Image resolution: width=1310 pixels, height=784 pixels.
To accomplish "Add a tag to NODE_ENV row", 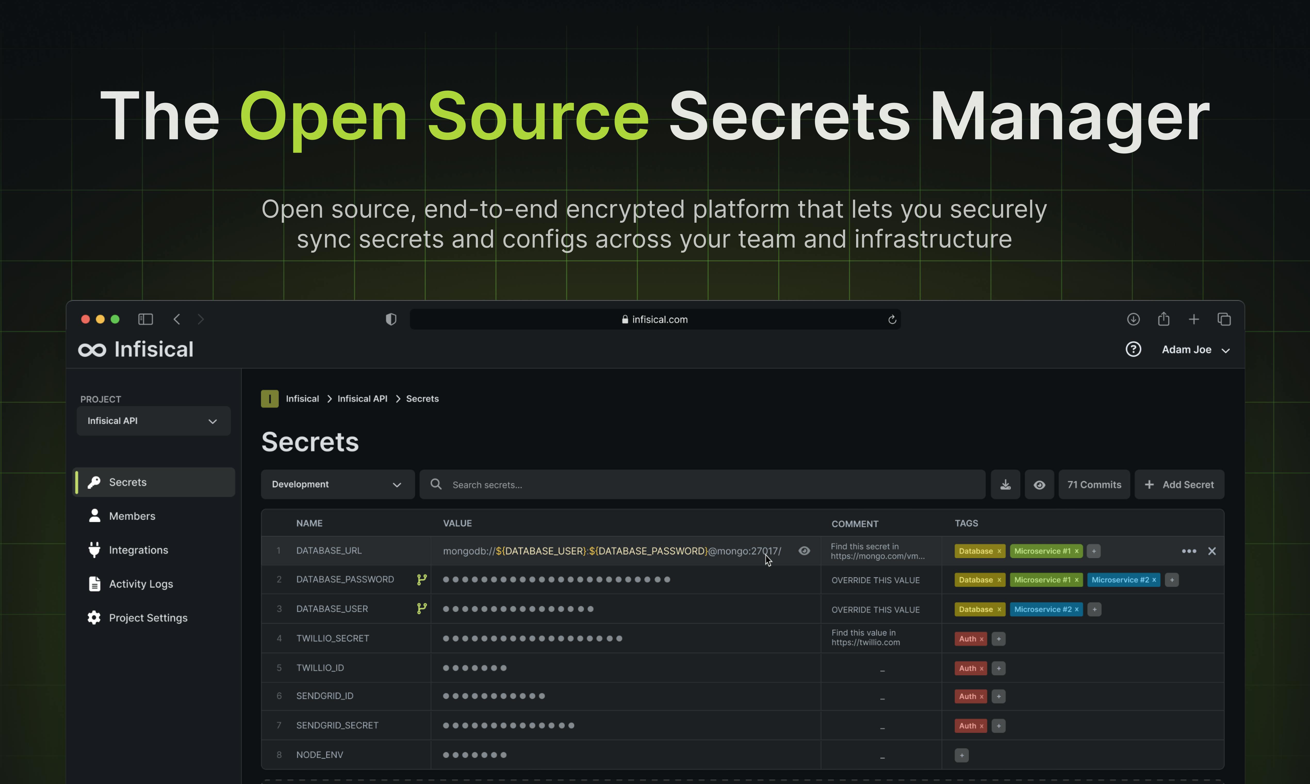I will pyautogui.click(x=961, y=755).
